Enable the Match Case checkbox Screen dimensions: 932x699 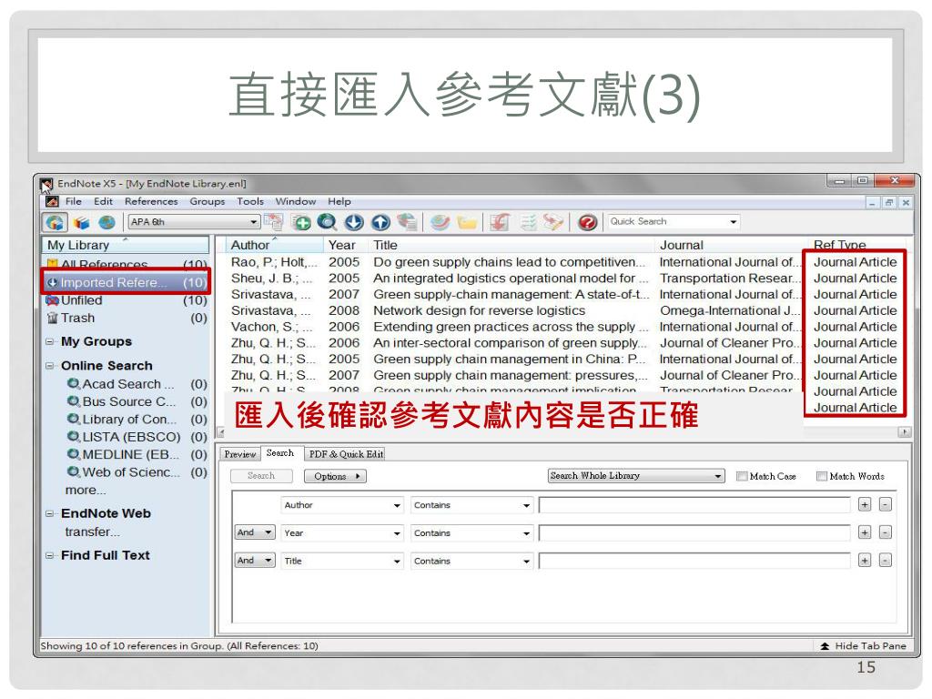(741, 476)
